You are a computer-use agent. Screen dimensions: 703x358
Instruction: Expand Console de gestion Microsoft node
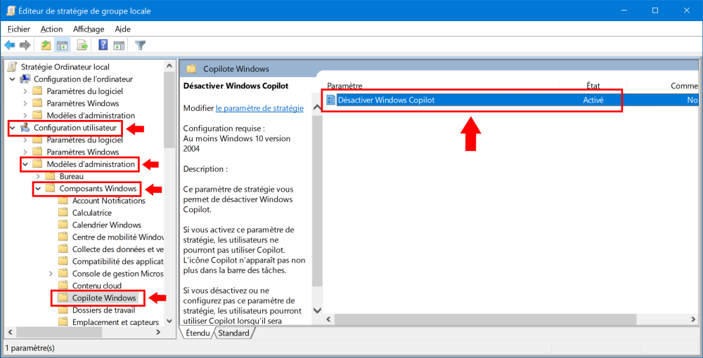(x=51, y=273)
